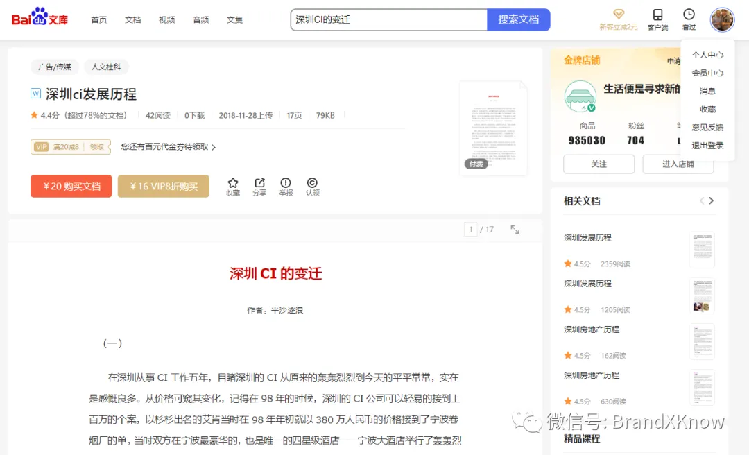This screenshot has width=749, height=455.
Task: Switch to the 视频 navigation tab
Action: (x=166, y=19)
